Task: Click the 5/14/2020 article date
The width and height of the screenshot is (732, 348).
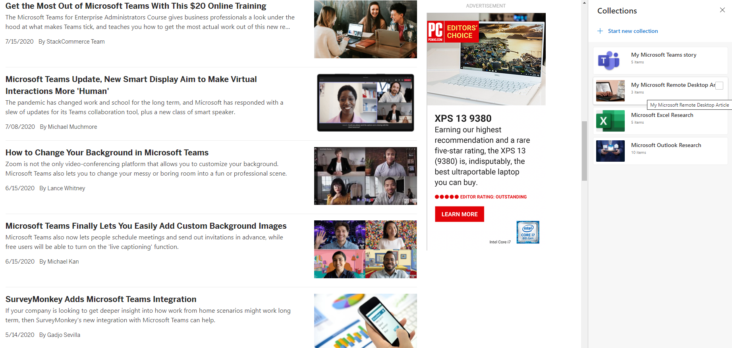Action: [x=20, y=335]
